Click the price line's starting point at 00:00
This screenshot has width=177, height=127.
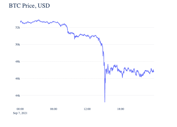(20, 22)
